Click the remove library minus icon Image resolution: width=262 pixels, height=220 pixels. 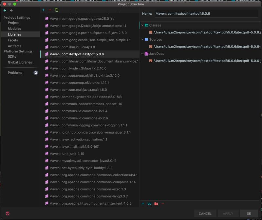click(49, 10)
